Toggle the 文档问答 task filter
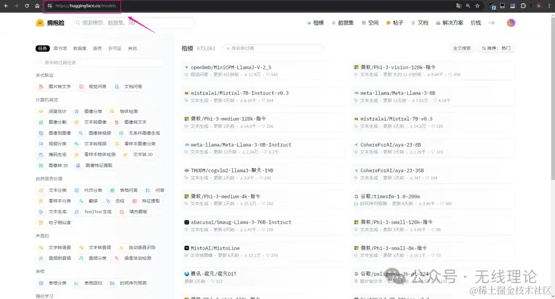 pyautogui.click(x=128, y=87)
